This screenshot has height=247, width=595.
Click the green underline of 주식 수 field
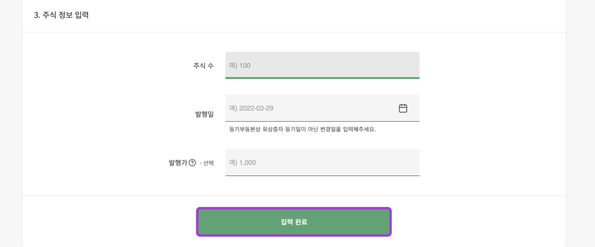(322, 78)
